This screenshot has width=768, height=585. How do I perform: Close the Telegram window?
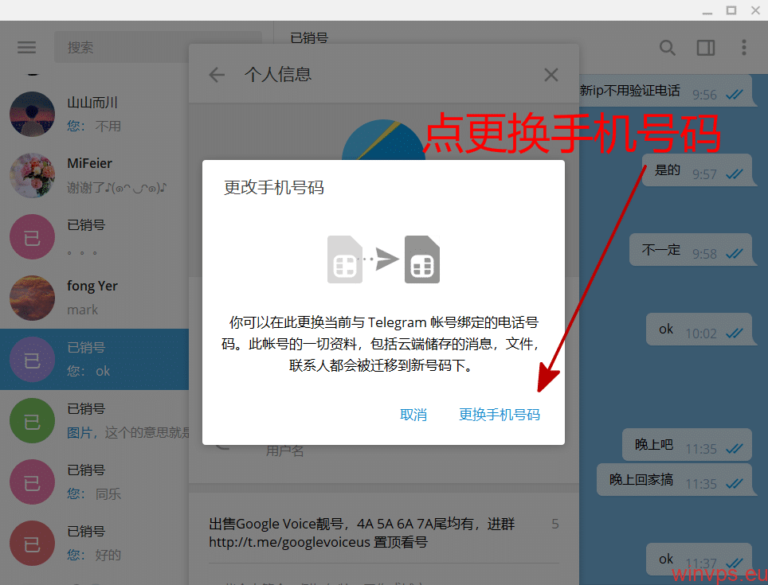755,10
